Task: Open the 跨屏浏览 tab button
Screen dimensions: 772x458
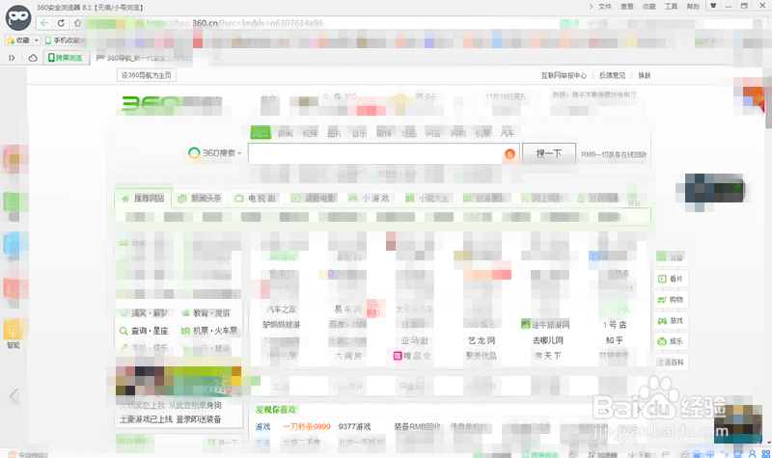Action: [x=66, y=58]
